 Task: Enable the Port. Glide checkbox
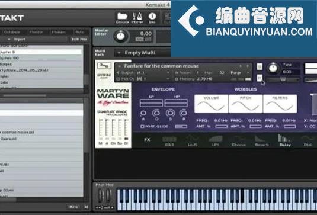[142, 126]
